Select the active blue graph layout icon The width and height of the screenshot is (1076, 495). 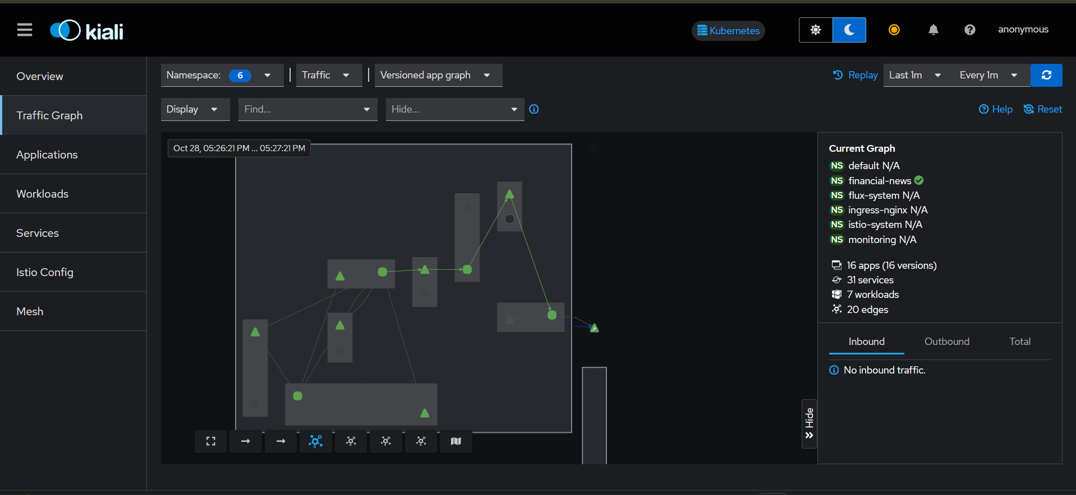[x=316, y=441]
